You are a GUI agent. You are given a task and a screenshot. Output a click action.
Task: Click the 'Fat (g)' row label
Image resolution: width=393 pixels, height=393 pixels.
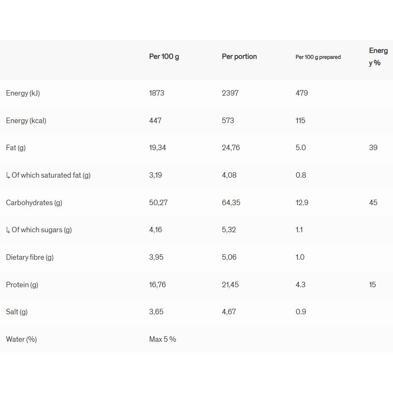[x=16, y=148]
